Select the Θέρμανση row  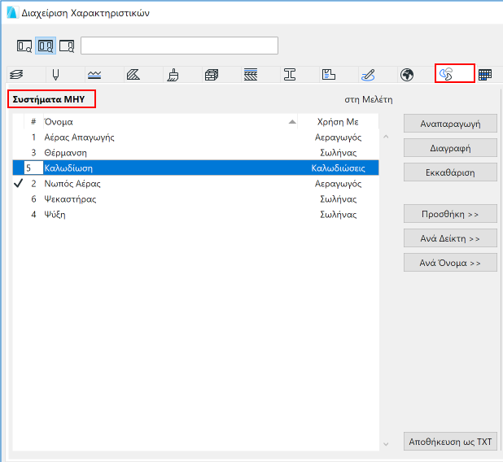195,153
